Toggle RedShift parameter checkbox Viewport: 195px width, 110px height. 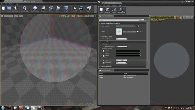[104, 56]
